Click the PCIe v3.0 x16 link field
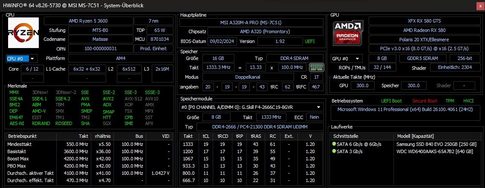The height and width of the screenshot is (188, 485). point(424,49)
